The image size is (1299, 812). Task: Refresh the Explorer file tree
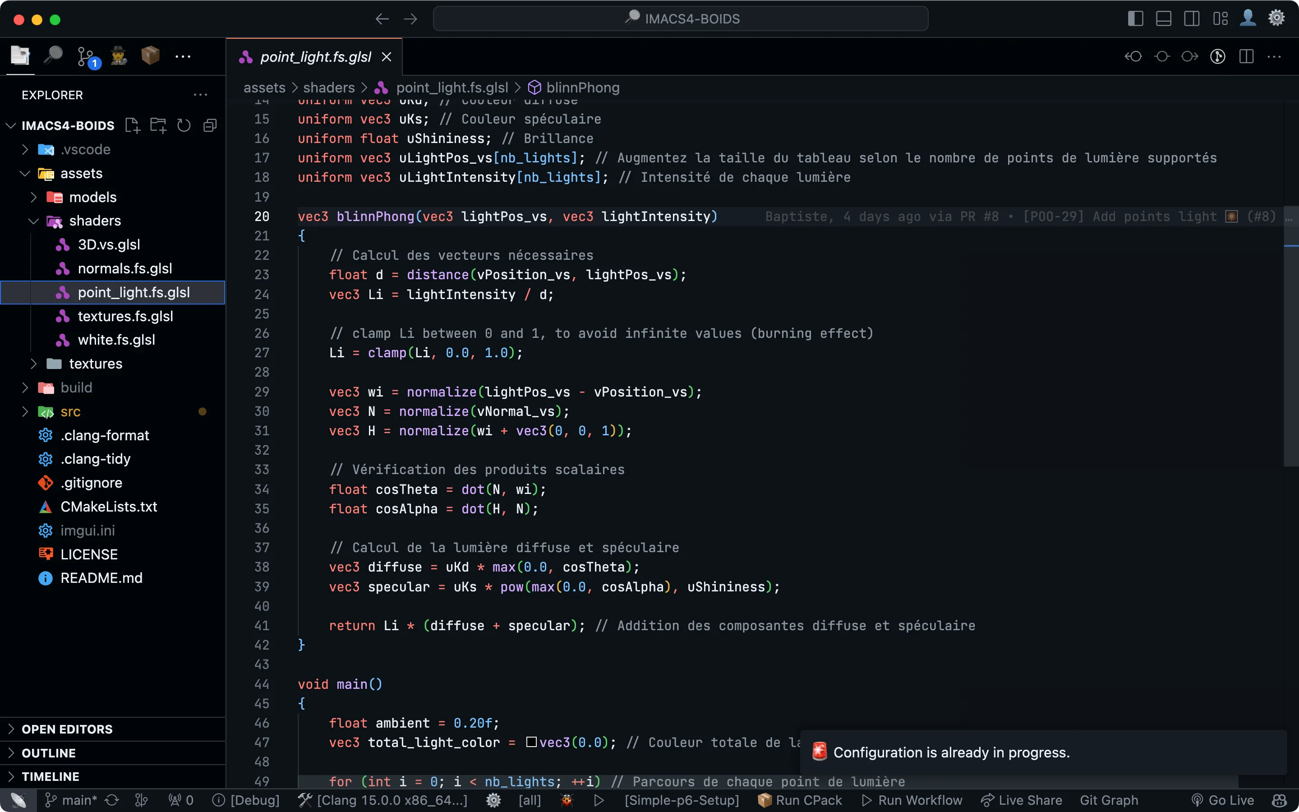184,126
